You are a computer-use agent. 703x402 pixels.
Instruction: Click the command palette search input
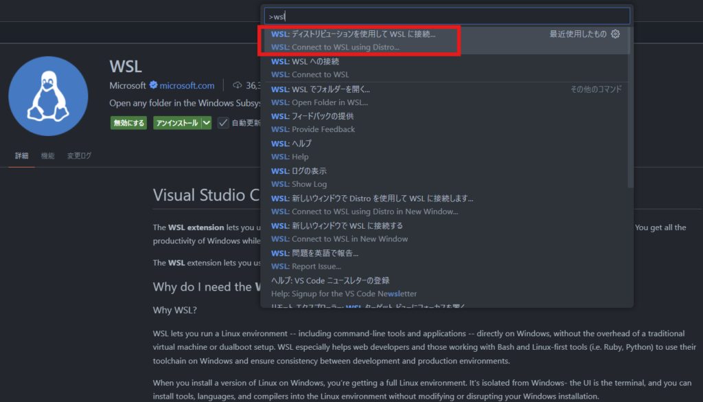coord(446,16)
